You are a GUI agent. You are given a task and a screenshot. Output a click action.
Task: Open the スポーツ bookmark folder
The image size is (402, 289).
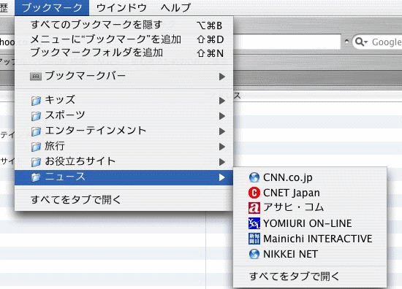[x=124, y=116]
